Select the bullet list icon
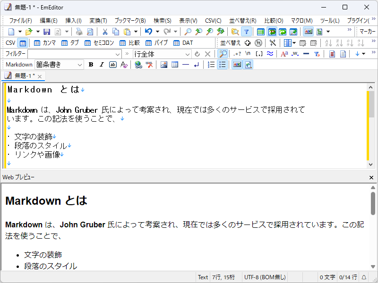 point(222,65)
